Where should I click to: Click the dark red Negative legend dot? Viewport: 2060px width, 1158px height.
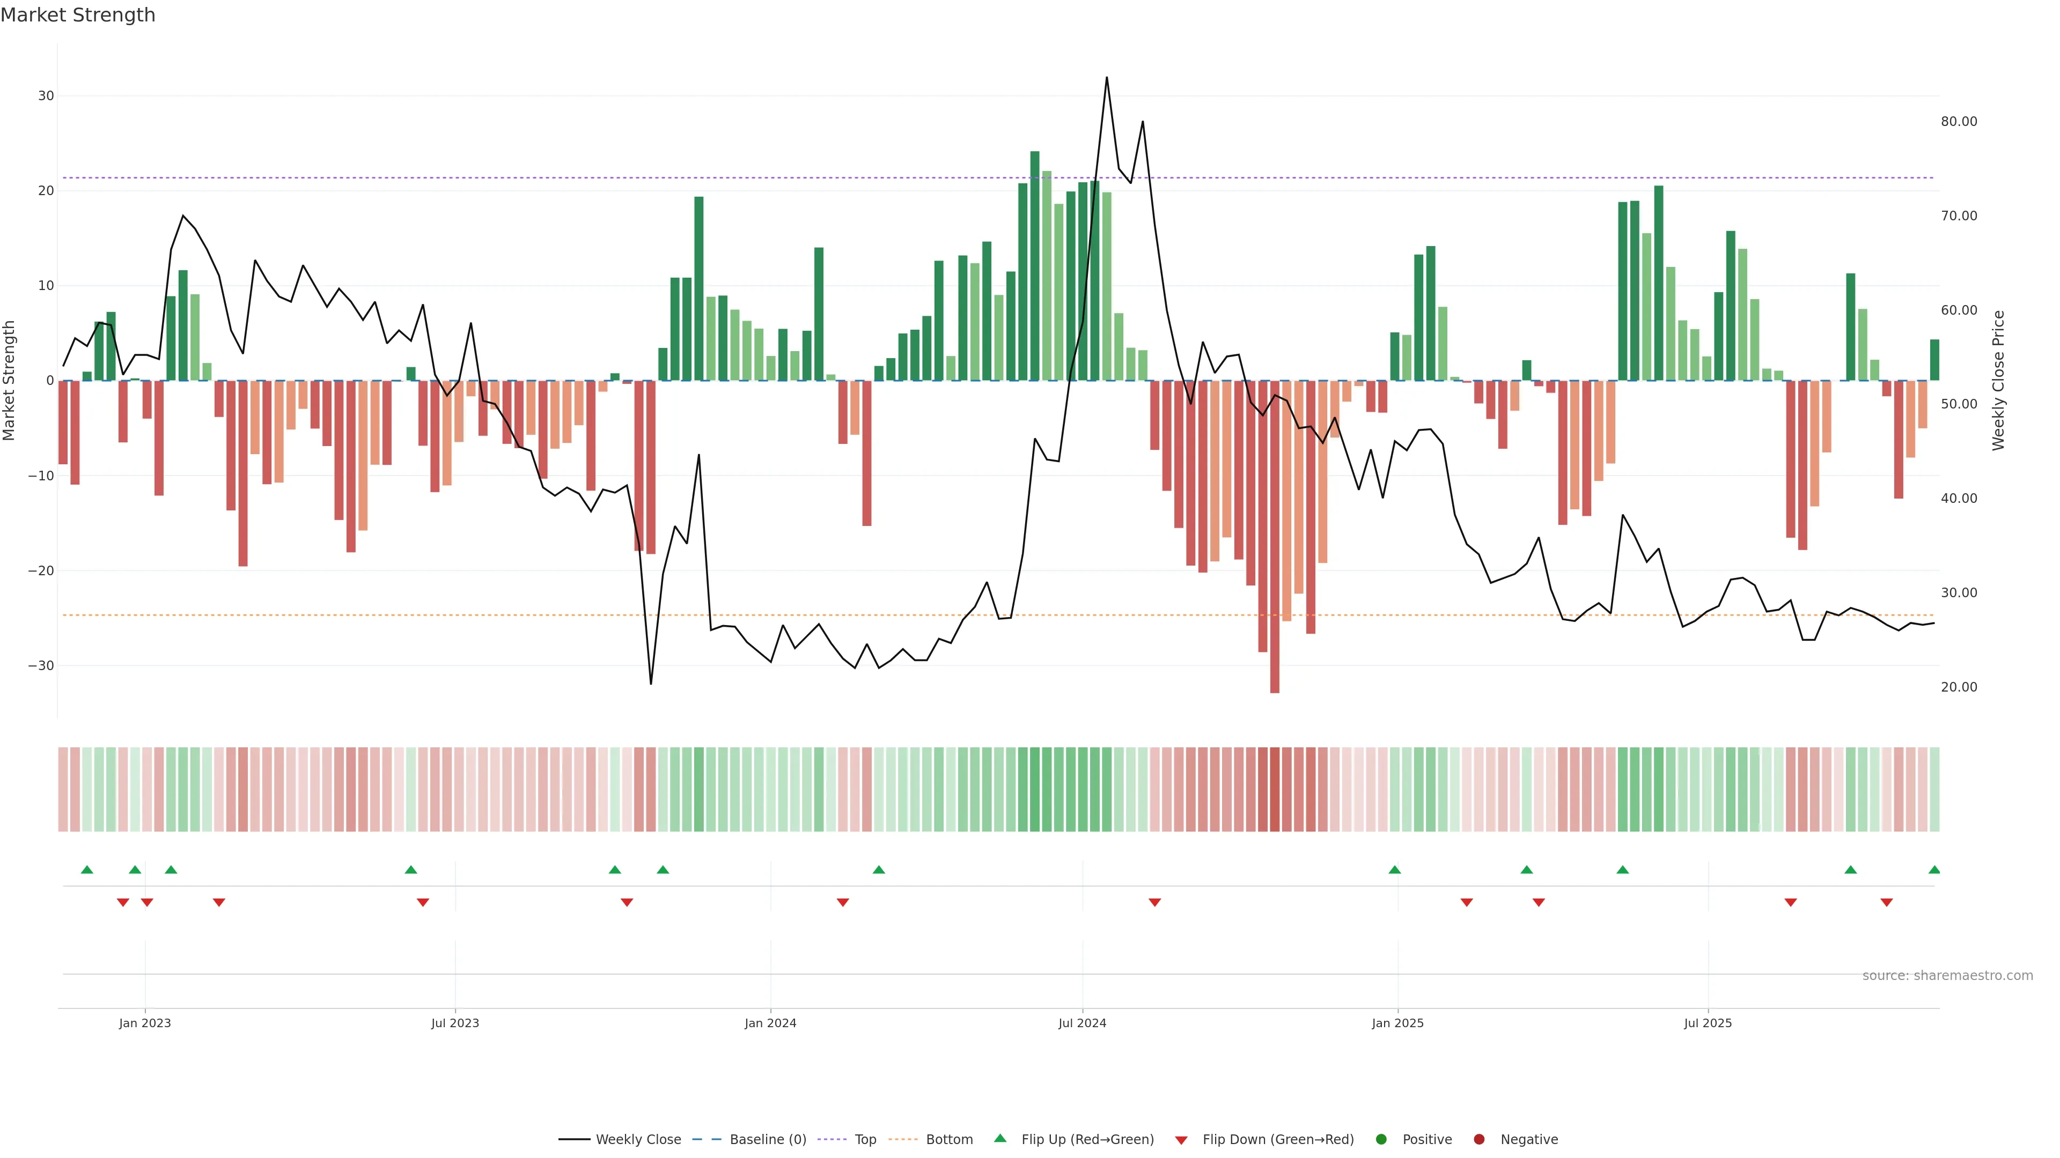(x=1478, y=1139)
